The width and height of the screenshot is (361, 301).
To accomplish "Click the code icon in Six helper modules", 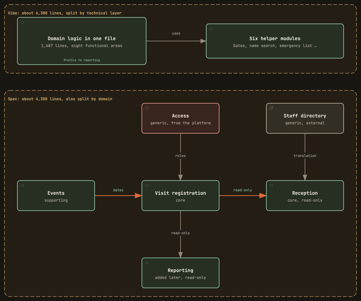I will pyautogui.click(x=211, y=29).
